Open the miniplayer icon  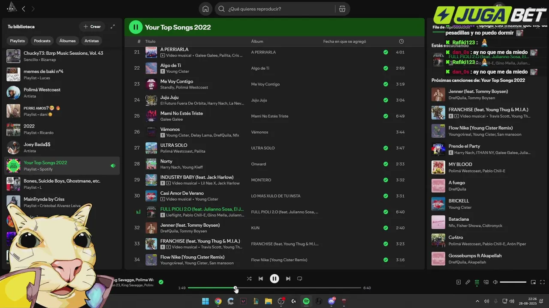pyautogui.click(x=534, y=282)
